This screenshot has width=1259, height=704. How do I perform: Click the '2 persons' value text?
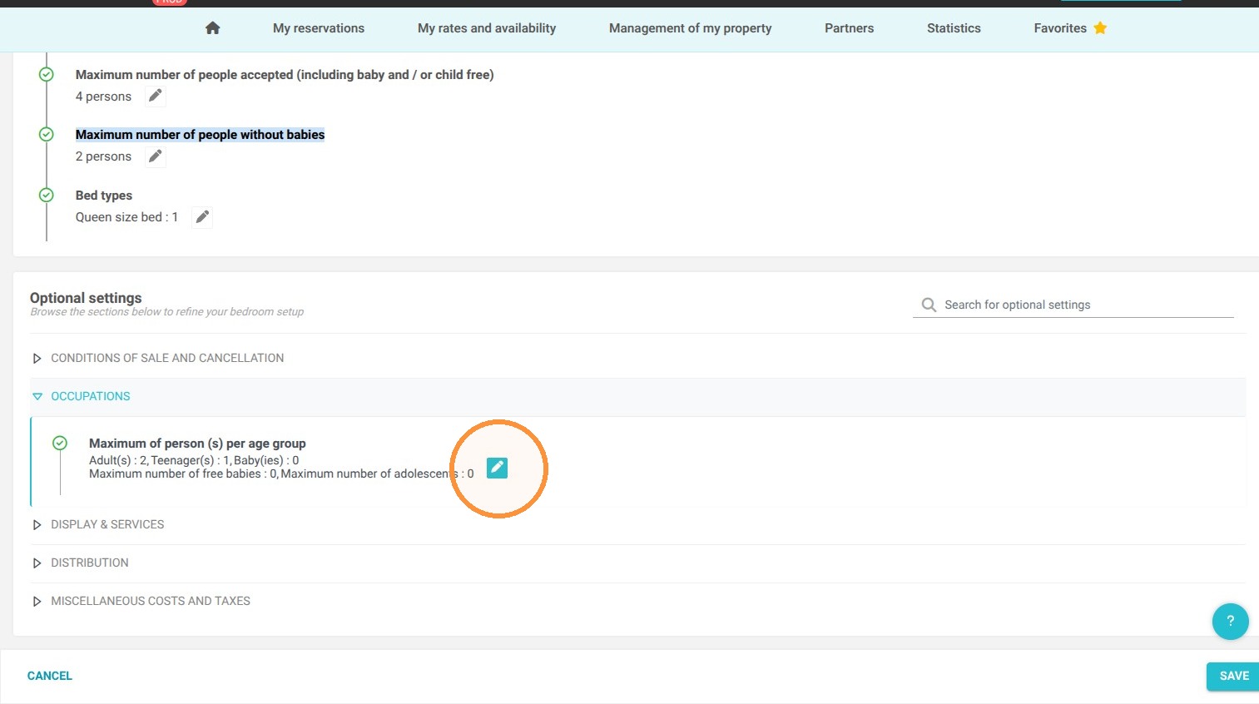tap(103, 156)
